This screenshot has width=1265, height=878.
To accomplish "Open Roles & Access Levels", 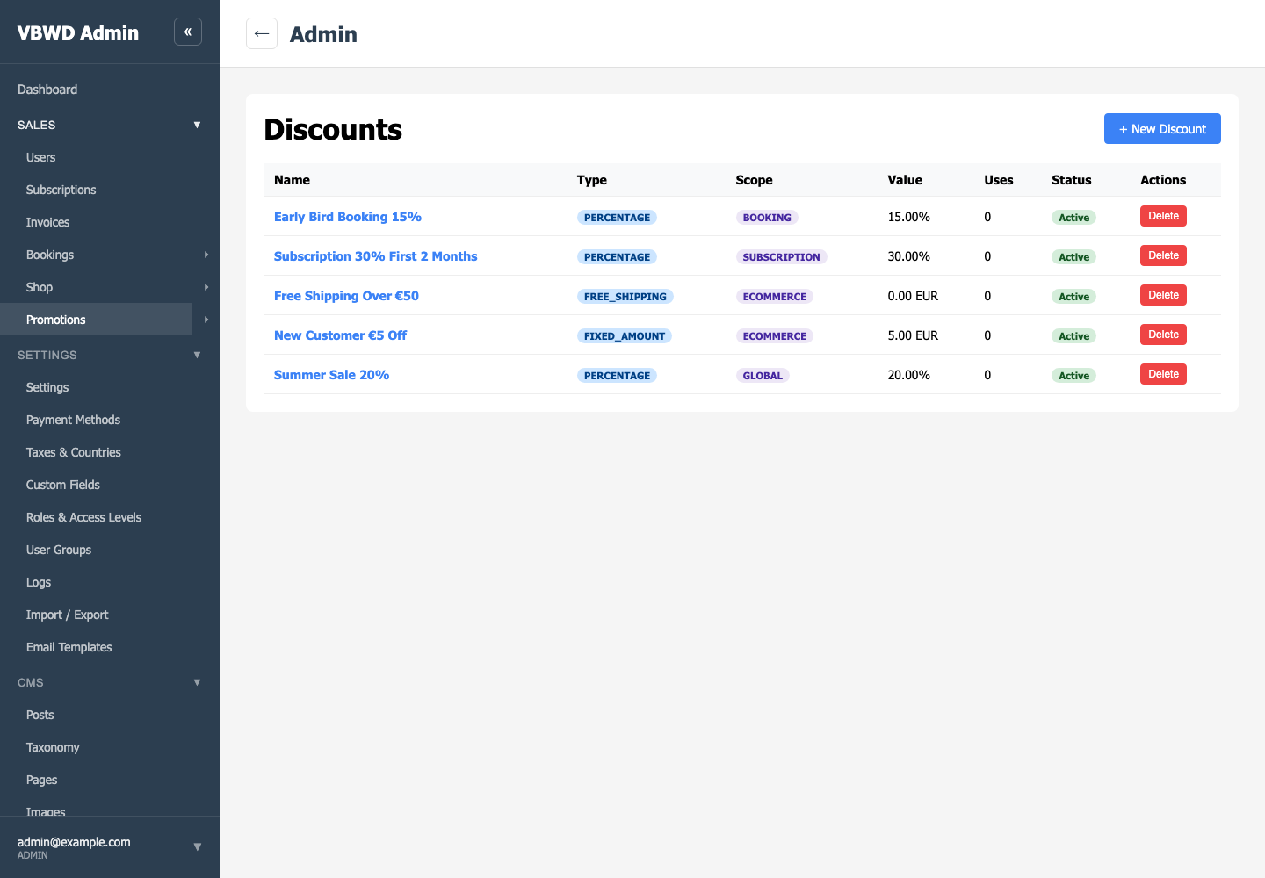I will tap(83, 517).
